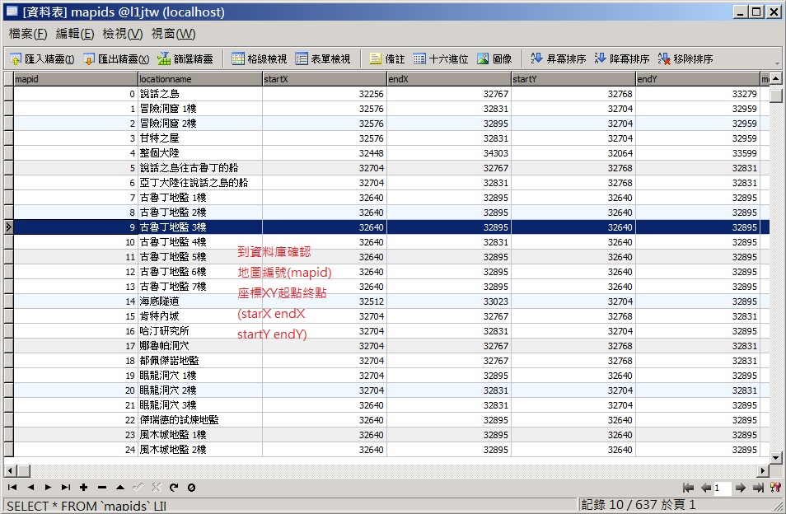Launch the 篩選精靈 filter wizard

click(x=185, y=59)
